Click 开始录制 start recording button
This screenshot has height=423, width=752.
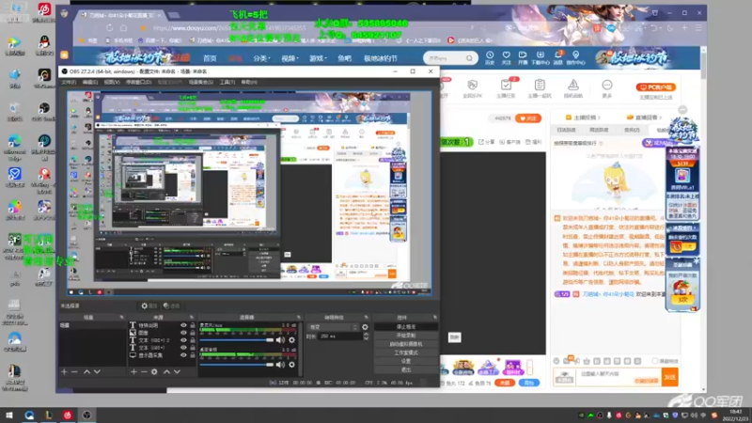406,336
